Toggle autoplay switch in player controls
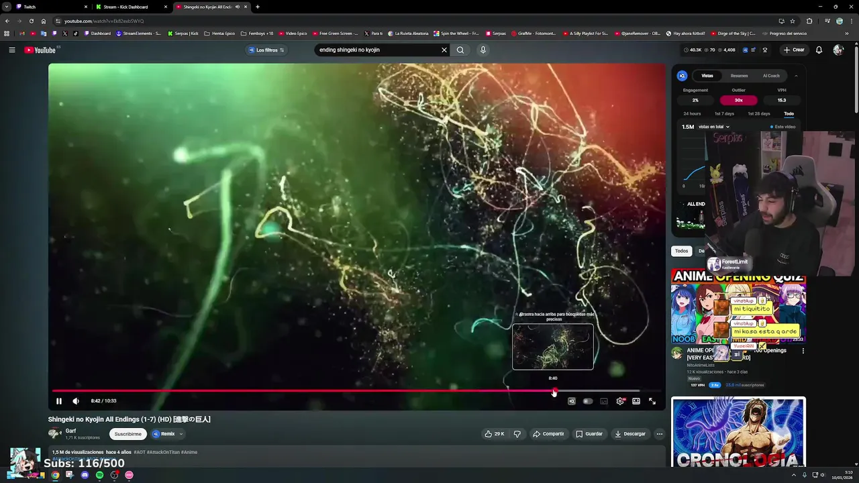This screenshot has width=859, height=483. 588,401
